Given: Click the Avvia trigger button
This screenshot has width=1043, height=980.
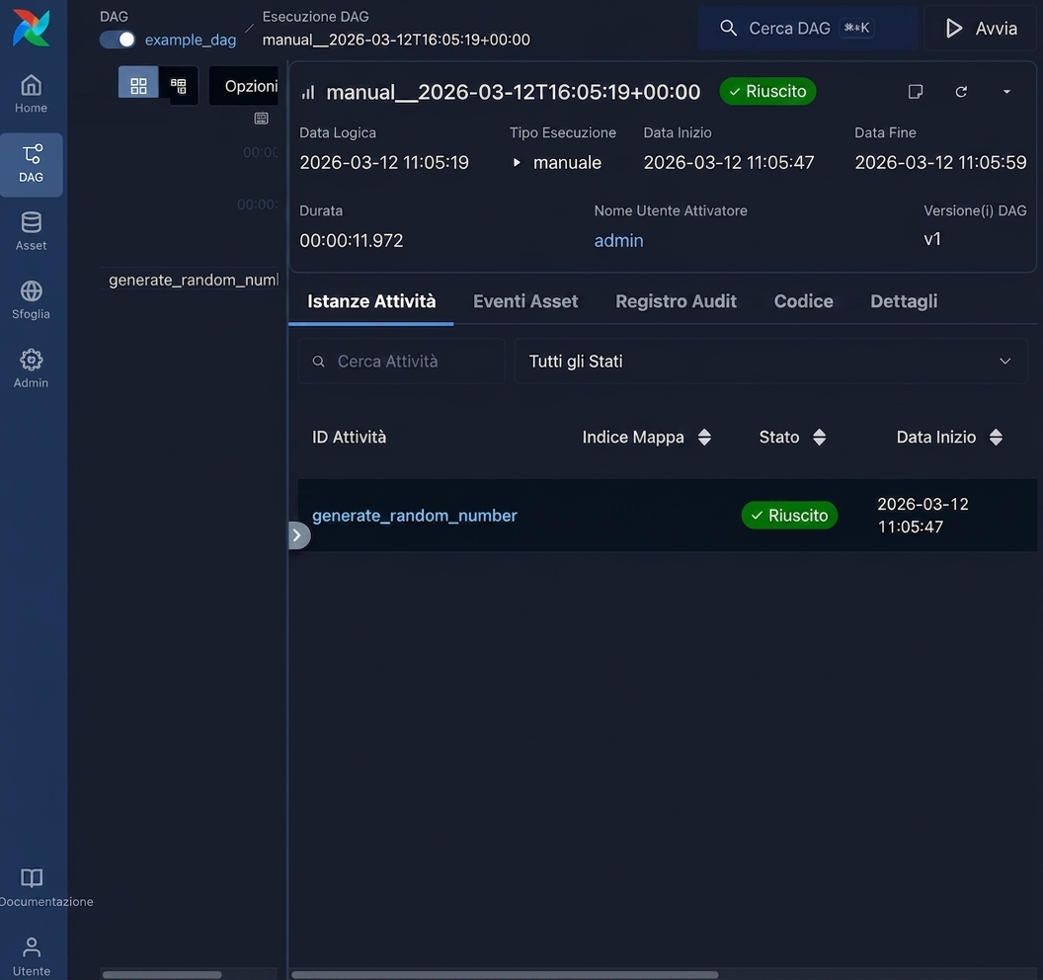Looking at the screenshot, I should pos(981,28).
